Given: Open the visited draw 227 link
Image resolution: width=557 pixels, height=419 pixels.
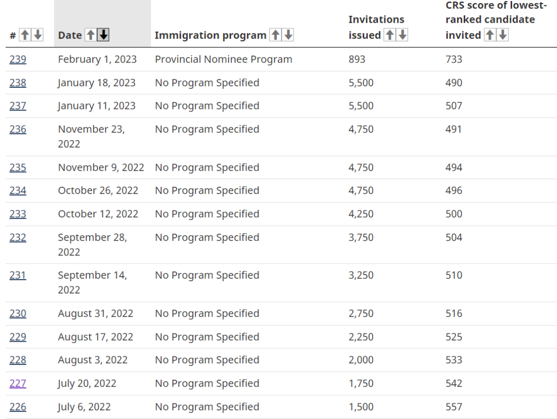Looking at the screenshot, I should click(x=18, y=383).
